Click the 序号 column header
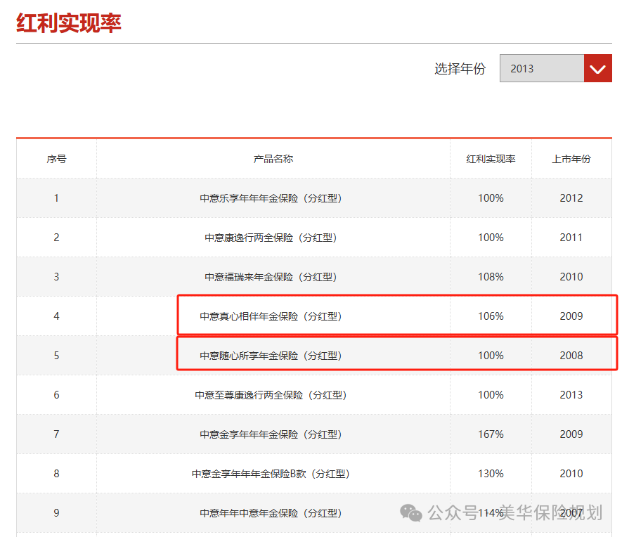 pos(56,159)
